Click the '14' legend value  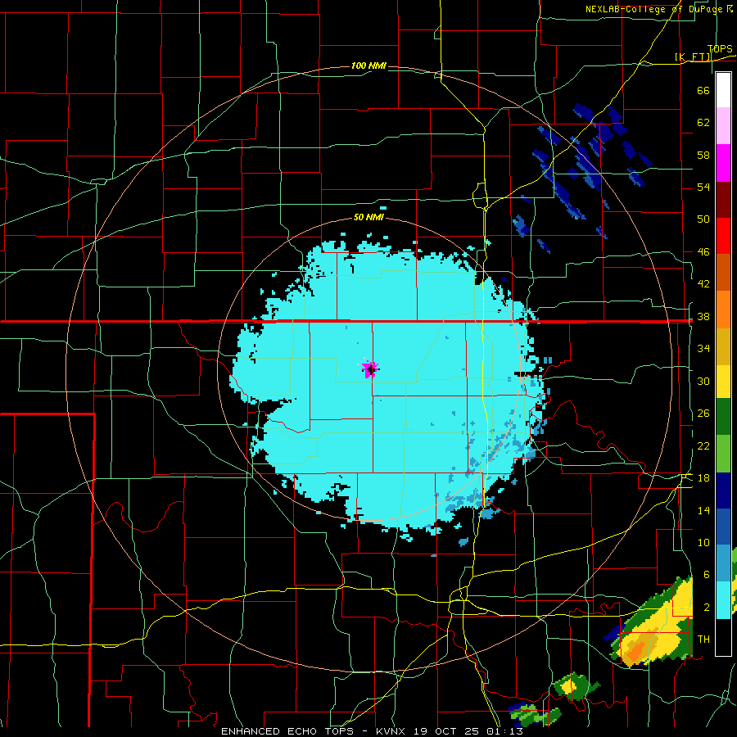[703, 510]
